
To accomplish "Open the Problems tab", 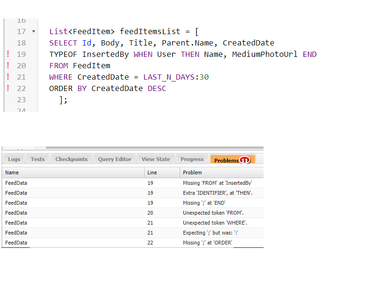I will coord(227,160).
